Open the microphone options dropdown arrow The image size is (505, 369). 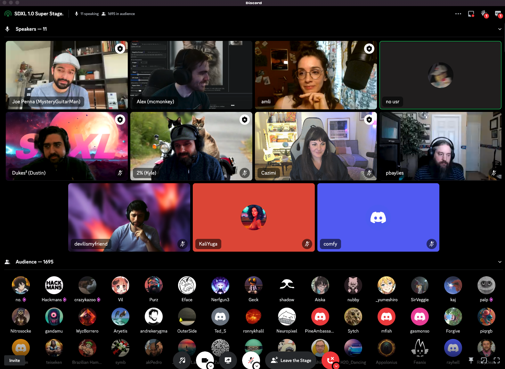pyautogui.click(x=257, y=366)
